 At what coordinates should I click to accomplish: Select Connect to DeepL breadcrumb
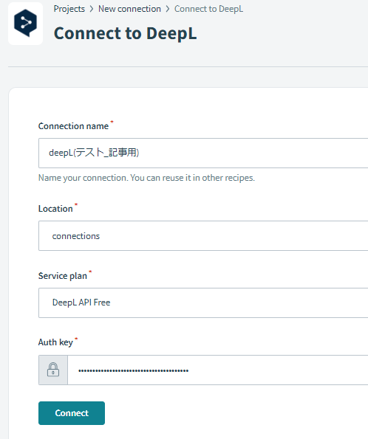tap(208, 9)
